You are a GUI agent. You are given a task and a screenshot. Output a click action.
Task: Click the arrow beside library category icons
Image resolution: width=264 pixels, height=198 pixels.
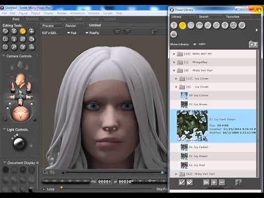coord(257,30)
